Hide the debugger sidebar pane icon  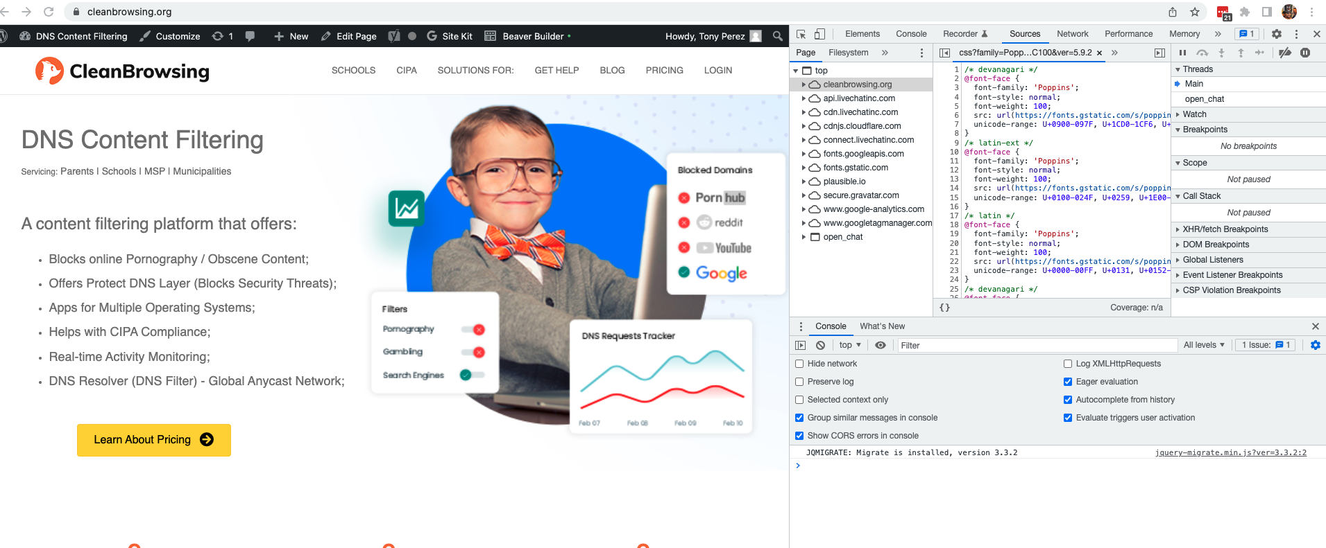click(1159, 53)
